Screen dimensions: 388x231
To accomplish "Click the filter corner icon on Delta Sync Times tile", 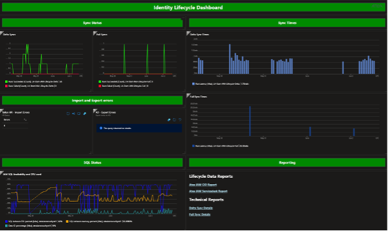I will click(188, 33).
